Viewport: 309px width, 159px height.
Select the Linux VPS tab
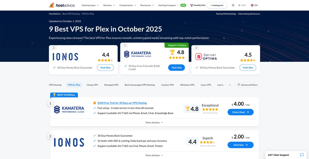(x=206, y=85)
